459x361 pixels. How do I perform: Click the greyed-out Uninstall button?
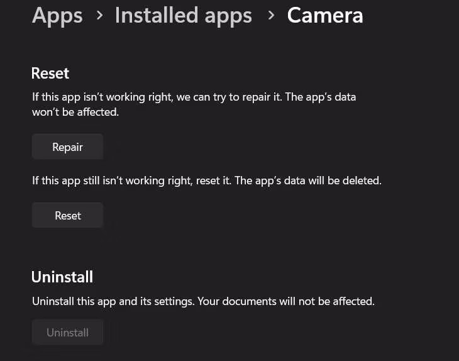[x=67, y=332]
